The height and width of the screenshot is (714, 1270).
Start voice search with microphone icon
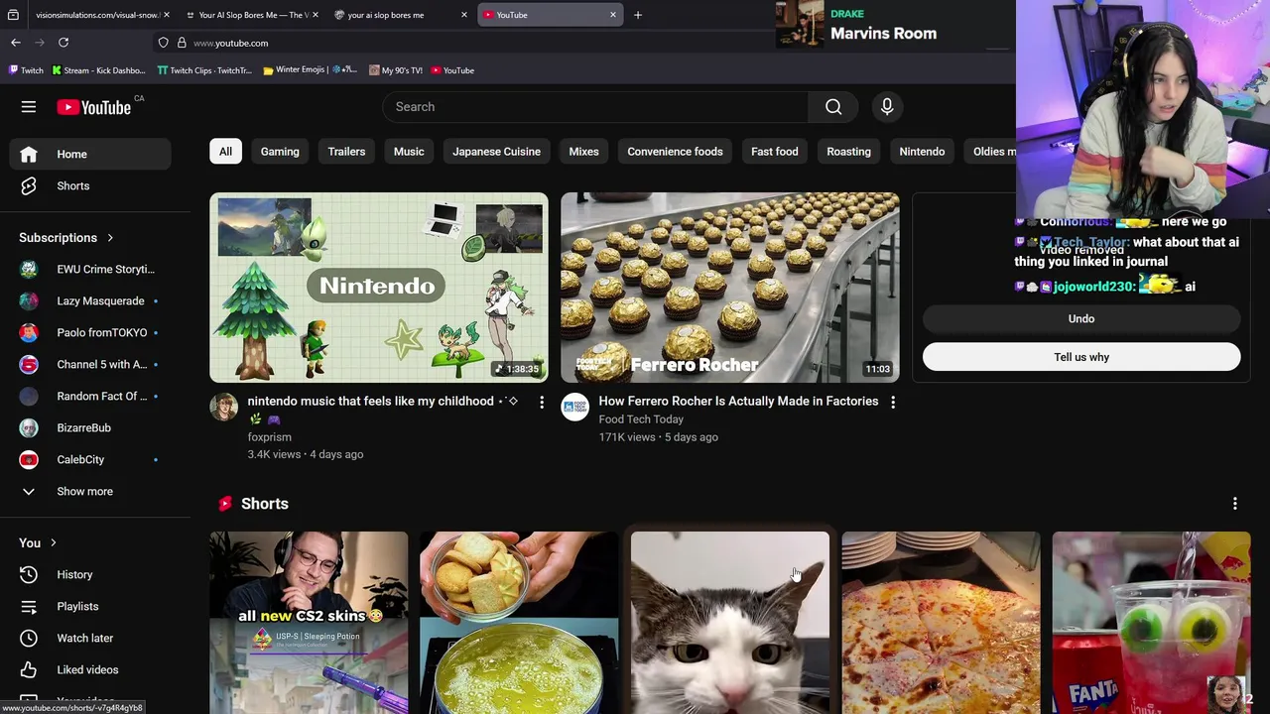click(887, 107)
